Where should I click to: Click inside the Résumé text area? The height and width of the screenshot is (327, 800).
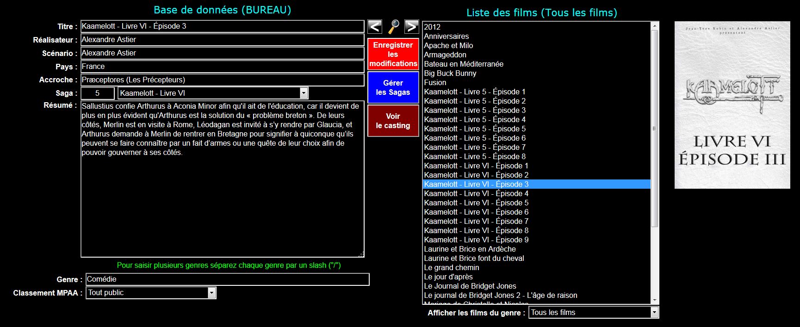click(222, 179)
